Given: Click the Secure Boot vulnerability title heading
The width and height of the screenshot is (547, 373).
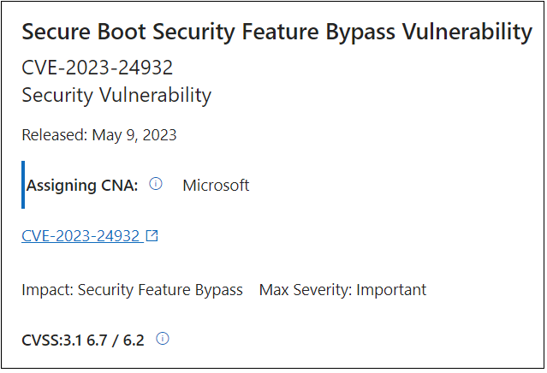Looking at the screenshot, I should (x=276, y=33).
